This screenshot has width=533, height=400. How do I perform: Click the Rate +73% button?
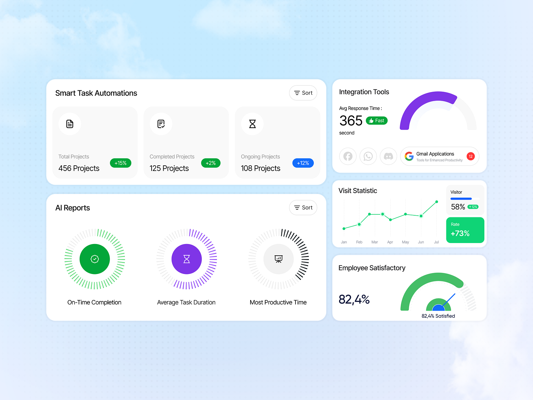[465, 230]
